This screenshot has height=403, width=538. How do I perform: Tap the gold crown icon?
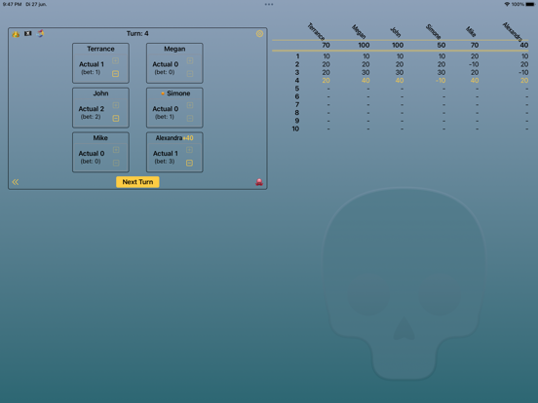[16, 34]
